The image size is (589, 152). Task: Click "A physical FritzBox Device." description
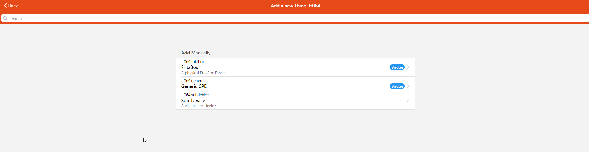204,73
